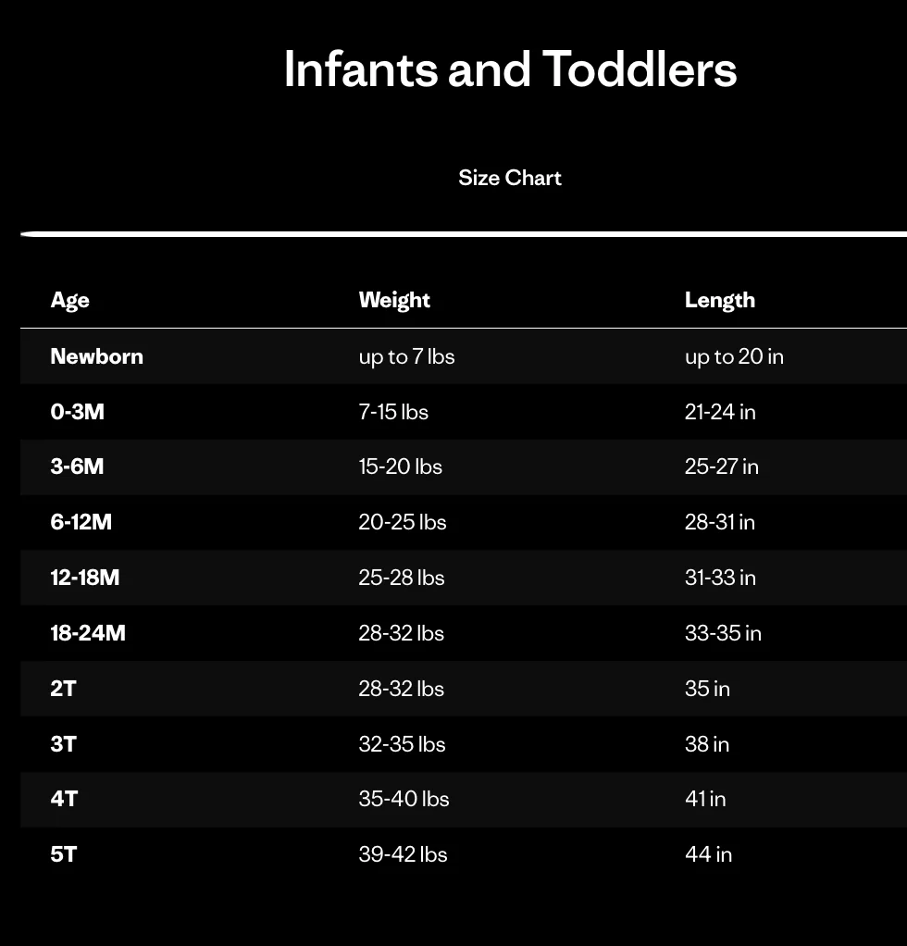Click the 2T size label
Image resolution: width=907 pixels, height=946 pixels.
tap(64, 689)
